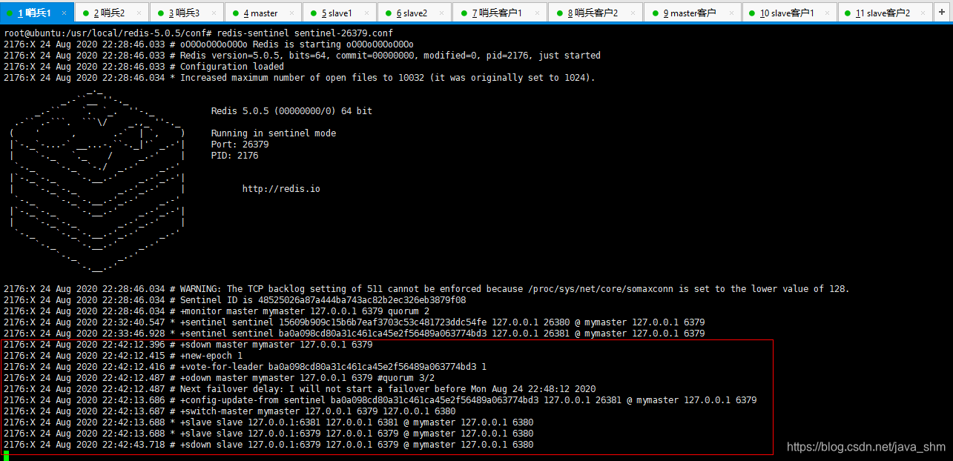Click the 'Redis version=5.0.5' log line
The height and width of the screenshot is (461, 953).
(x=302, y=56)
